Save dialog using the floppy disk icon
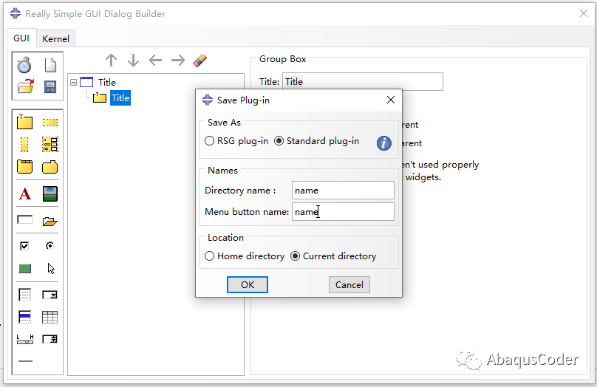 pyautogui.click(x=50, y=86)
